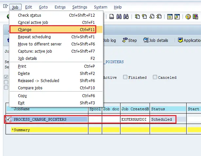Click the Scheduled status cell
This screenshot has height=156, width=201.
[168, 119]
